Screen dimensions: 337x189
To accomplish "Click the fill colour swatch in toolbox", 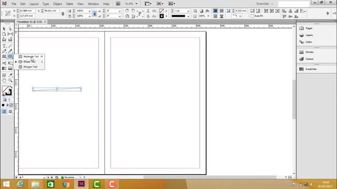I will pyautogui.click(x=5, y=89).
